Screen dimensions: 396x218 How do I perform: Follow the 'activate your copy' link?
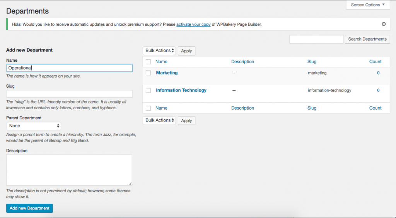coord(193,24)
